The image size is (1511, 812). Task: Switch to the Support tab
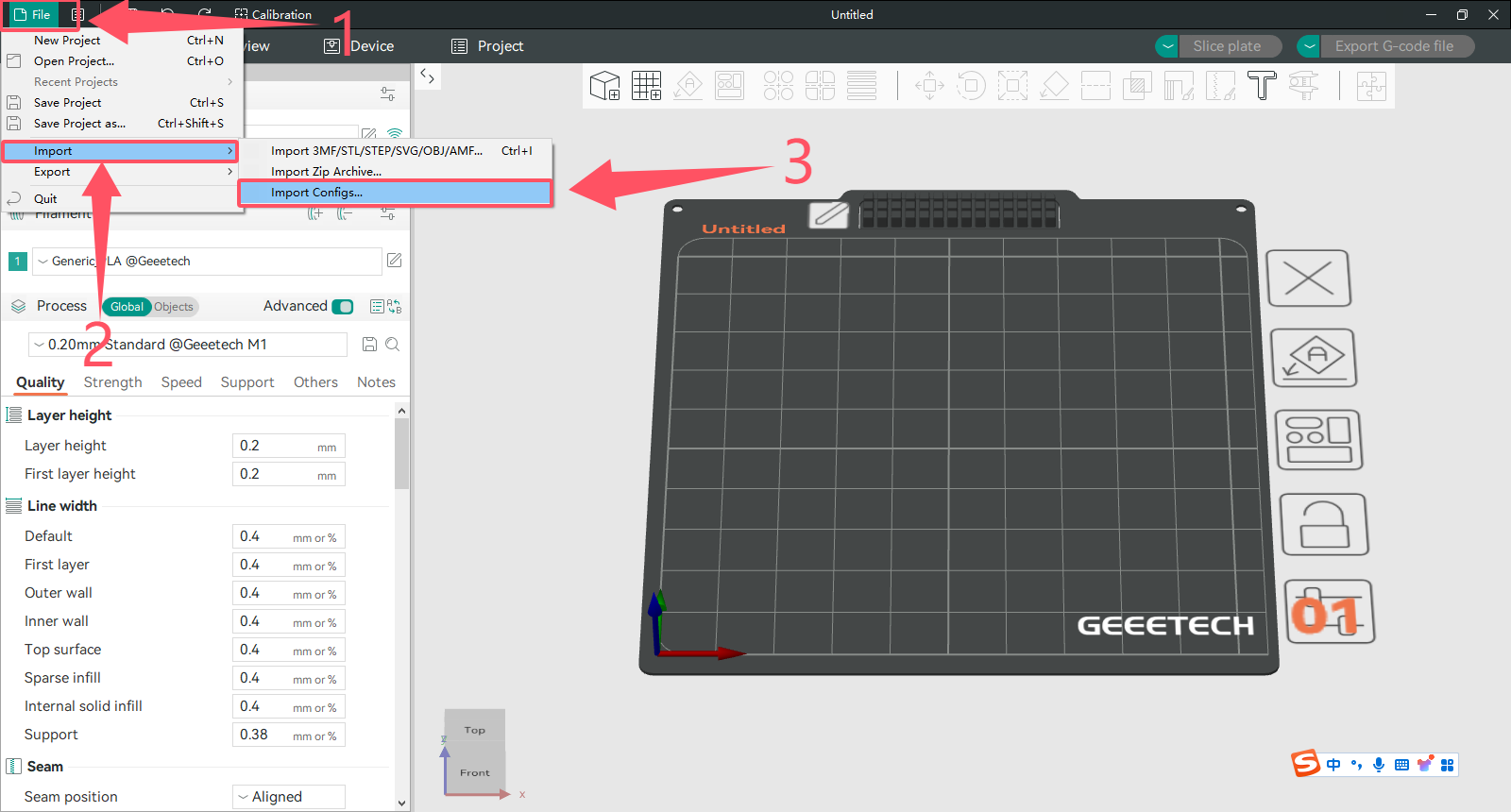tap(247, 382)
